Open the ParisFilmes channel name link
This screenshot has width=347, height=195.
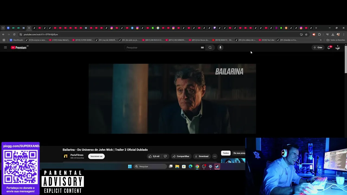[77, 155]
